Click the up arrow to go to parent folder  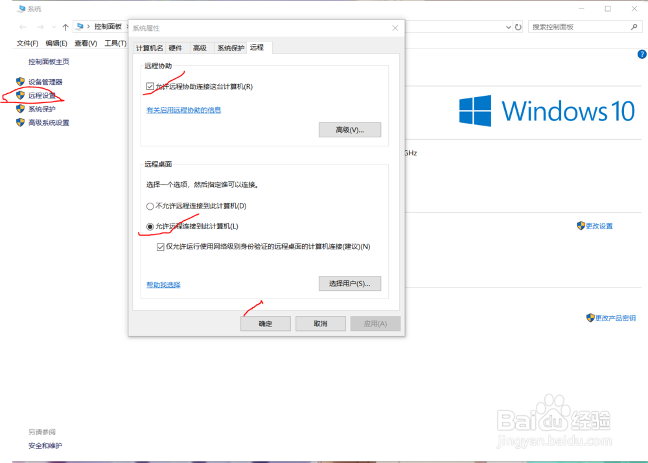pos(65,27)
